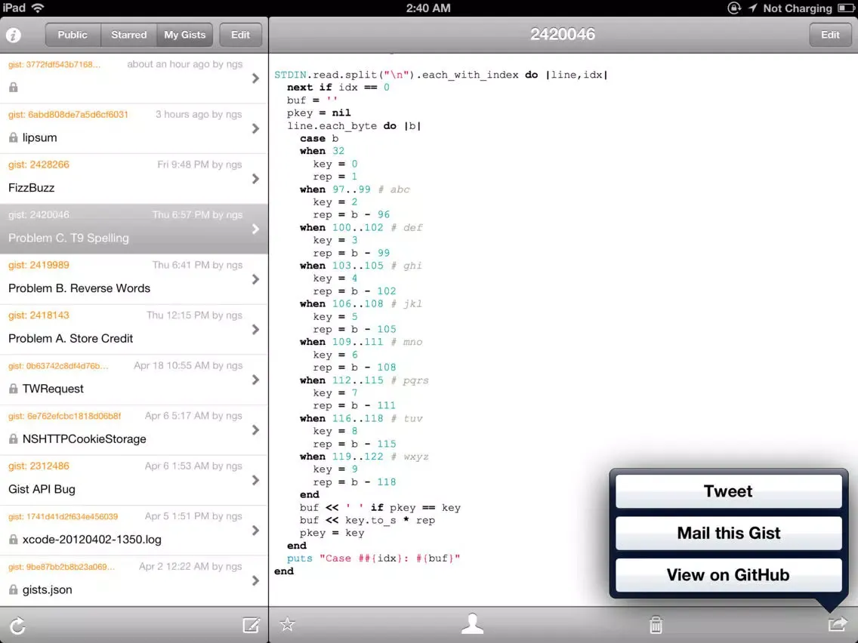Tap the gist: 2418143 identifier
858x643 pixels.
click(39, 315)
